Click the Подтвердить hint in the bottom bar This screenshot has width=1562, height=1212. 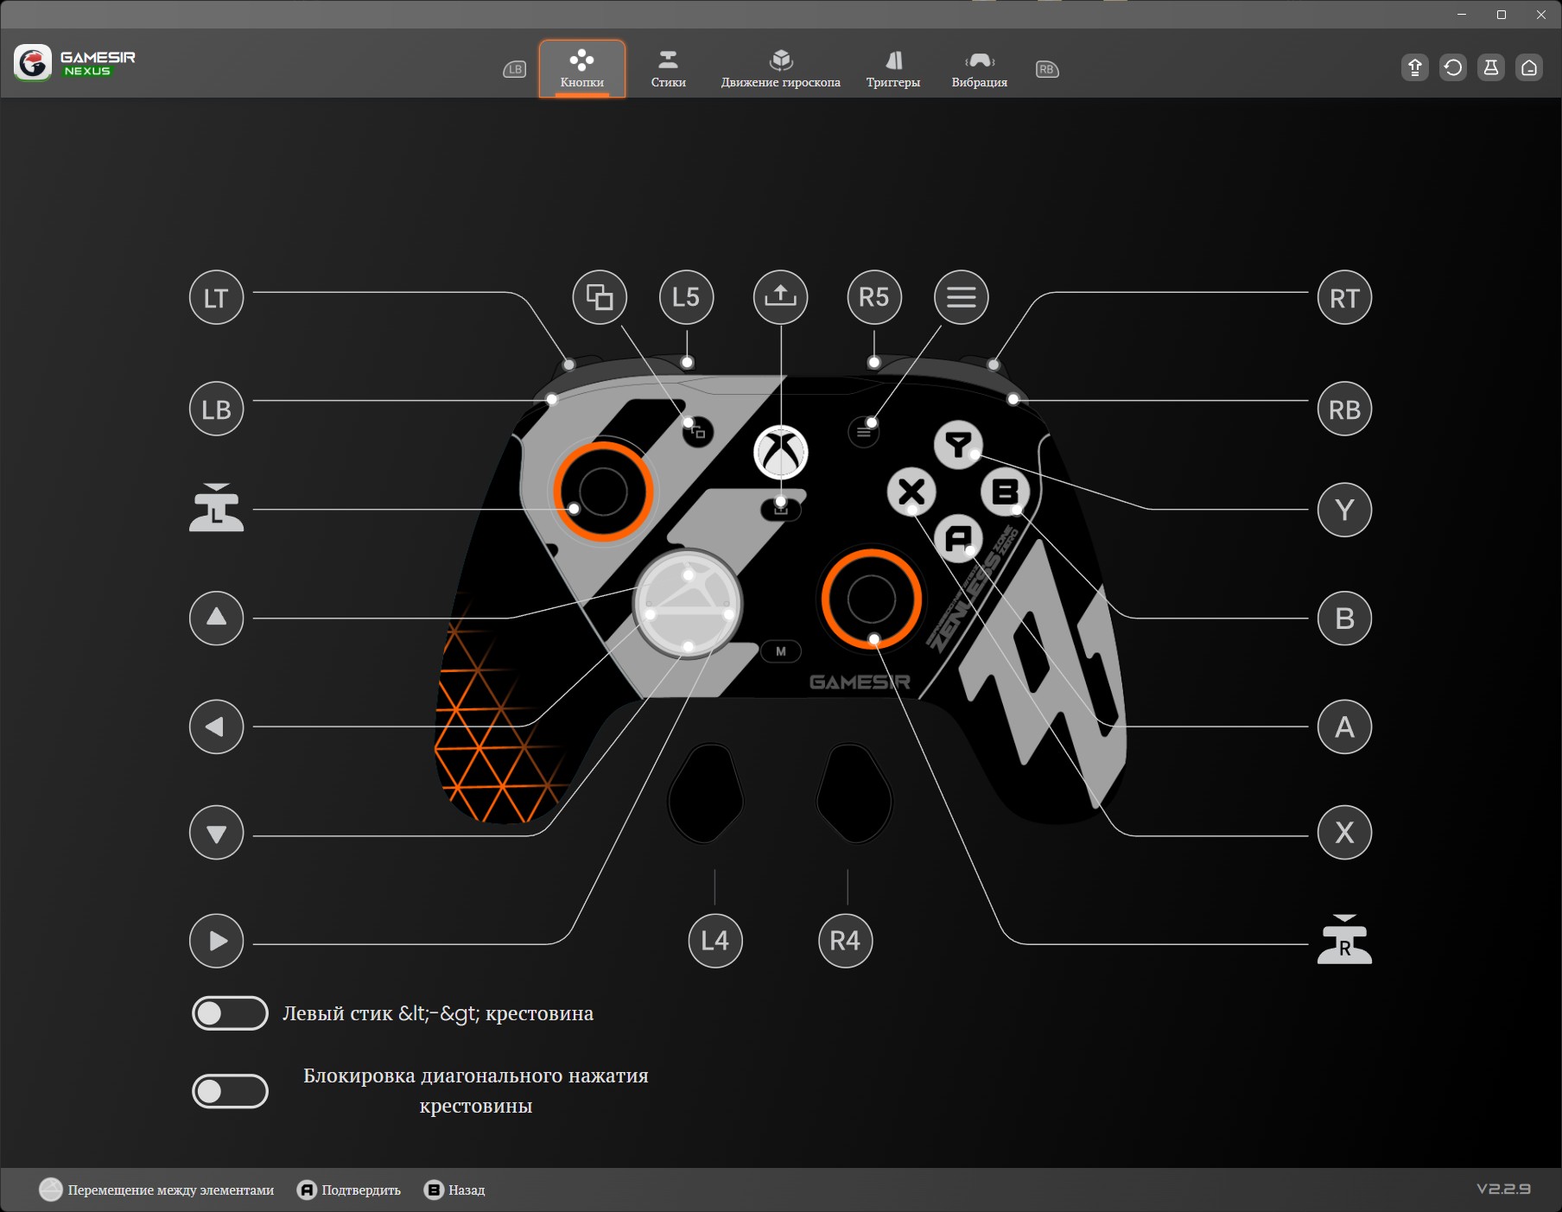pos(350,1190)
